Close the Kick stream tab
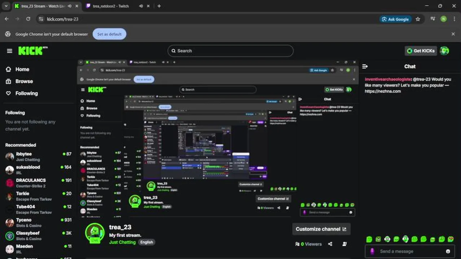Image resolution: width=461 pixels, height=259 pixels. pos(76,6)
